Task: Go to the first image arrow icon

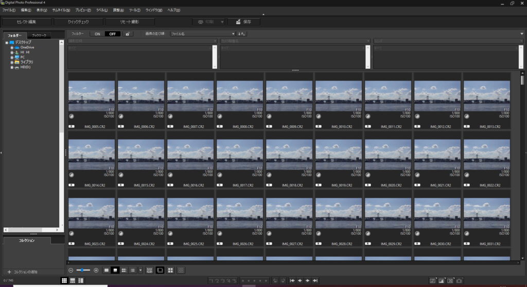Action: (x=292, y=281)
